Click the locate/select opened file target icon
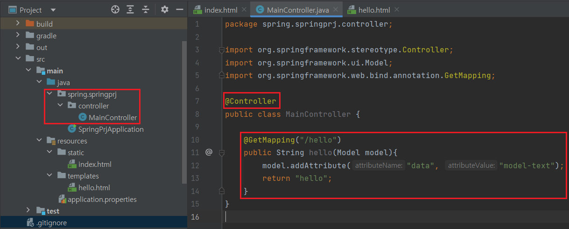The height and width of the screenshot is (229, 569). tap(115, 9)
